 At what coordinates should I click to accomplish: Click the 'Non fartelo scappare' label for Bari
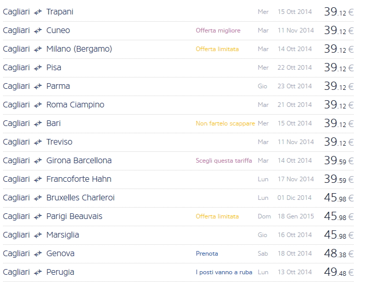[225, 123]
